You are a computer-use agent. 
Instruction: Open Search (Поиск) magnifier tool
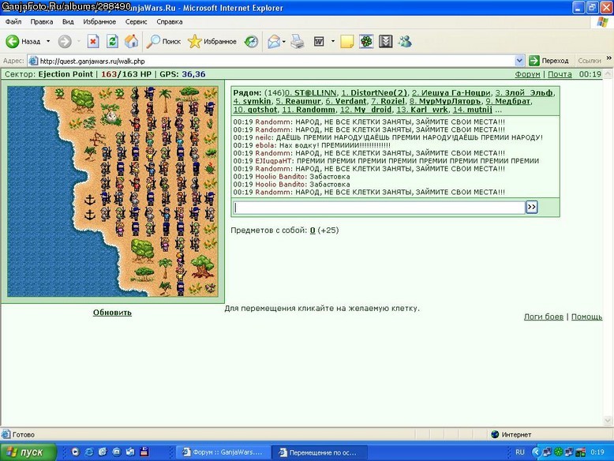pos(163,41)
